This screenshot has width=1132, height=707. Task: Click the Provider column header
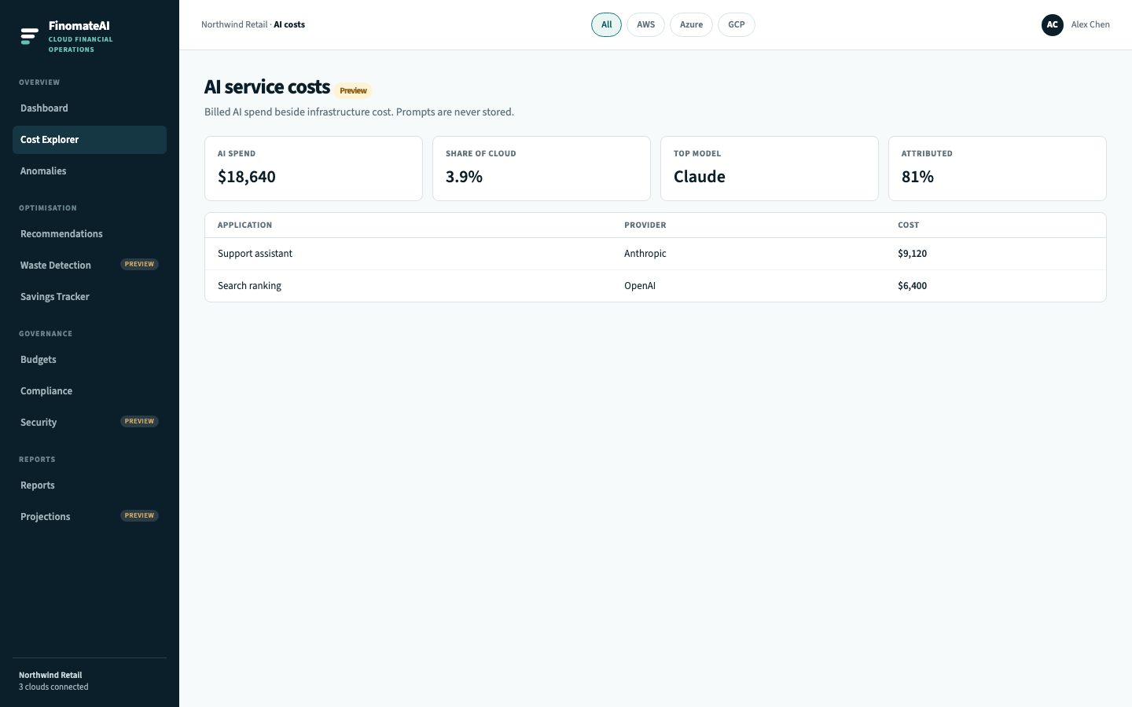click(x=645, y=225)
